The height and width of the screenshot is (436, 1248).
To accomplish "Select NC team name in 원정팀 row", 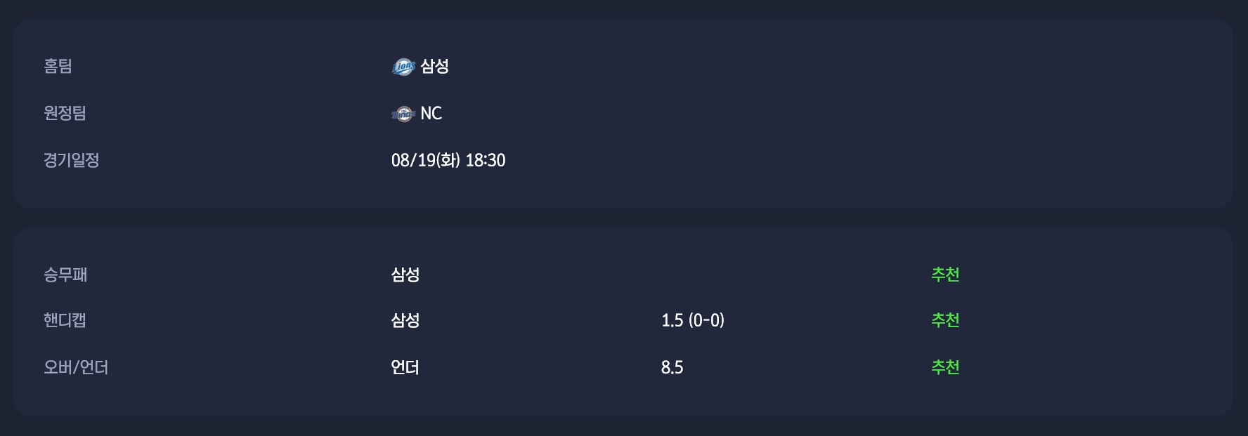I will [431, 113].
